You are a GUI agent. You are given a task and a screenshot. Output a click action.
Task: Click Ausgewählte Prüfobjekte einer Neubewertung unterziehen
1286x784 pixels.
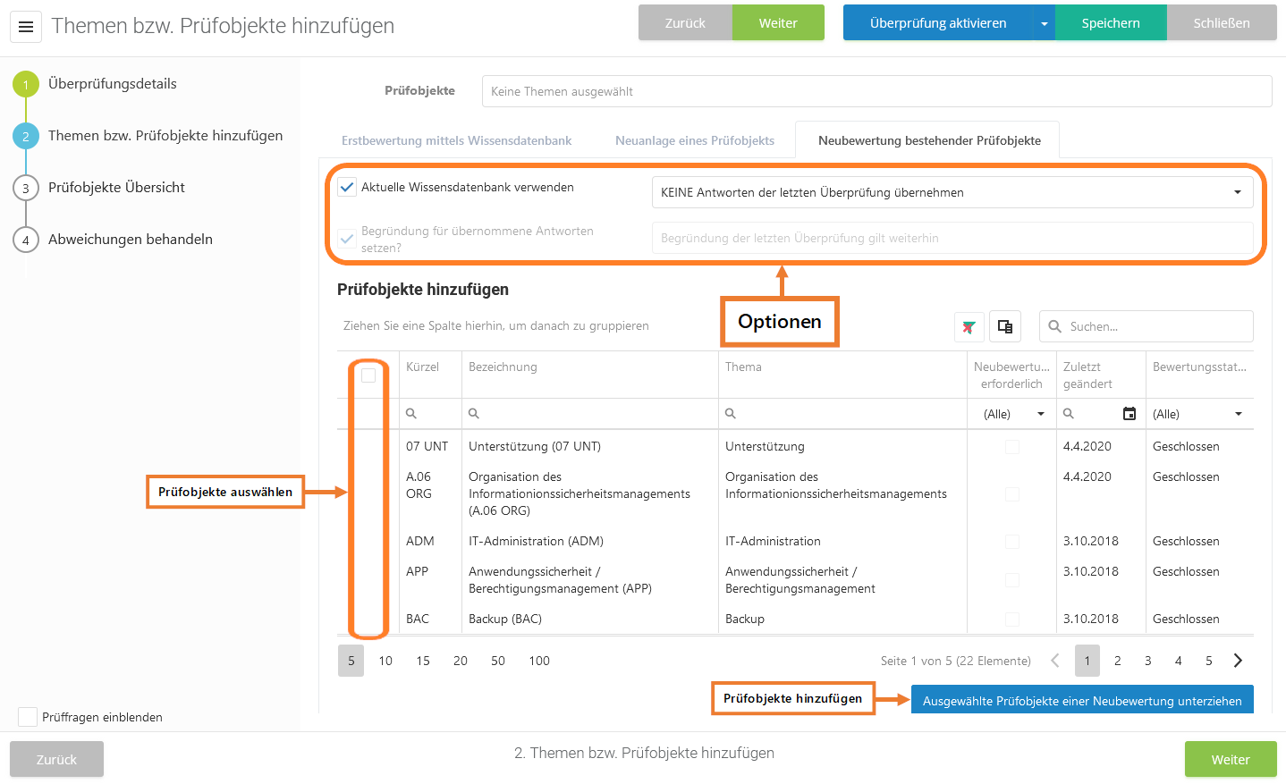click(1082, 701)
